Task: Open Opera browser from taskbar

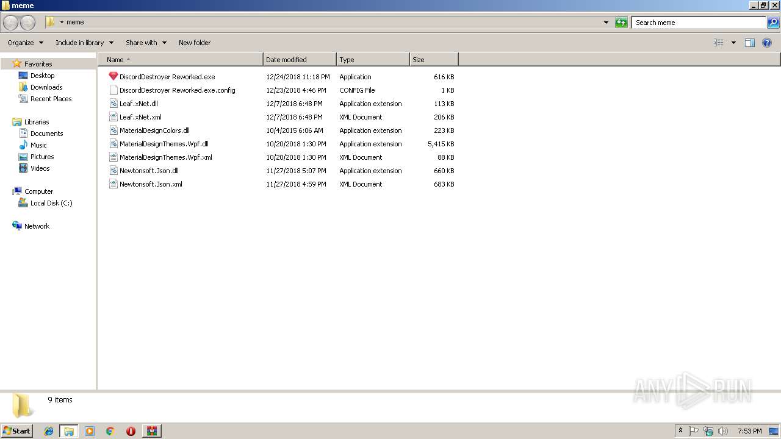Action: (131, 431)
